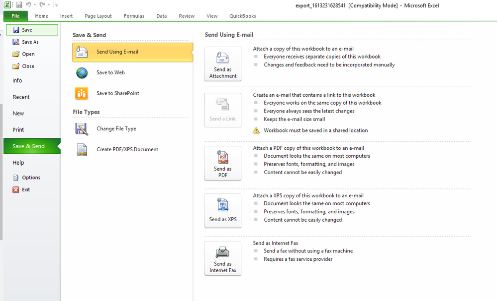This screenshot has width=497, height=301.
Task: Click the Open folder icon
Action: click(16, 54)
